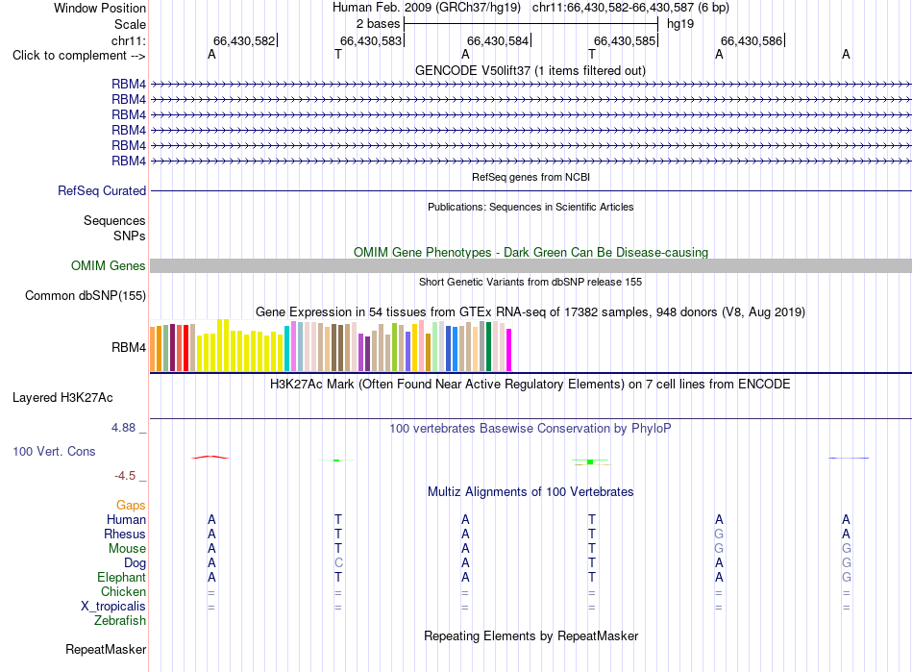Click the Sequences SNPs track label
This screenshot has height=672, width=913.
[114, 228]
